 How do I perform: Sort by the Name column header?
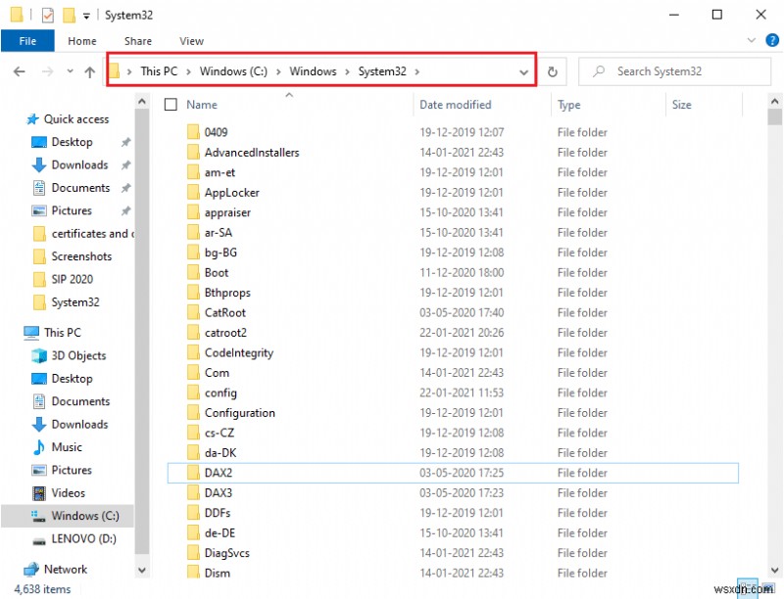tap(202, 105)
